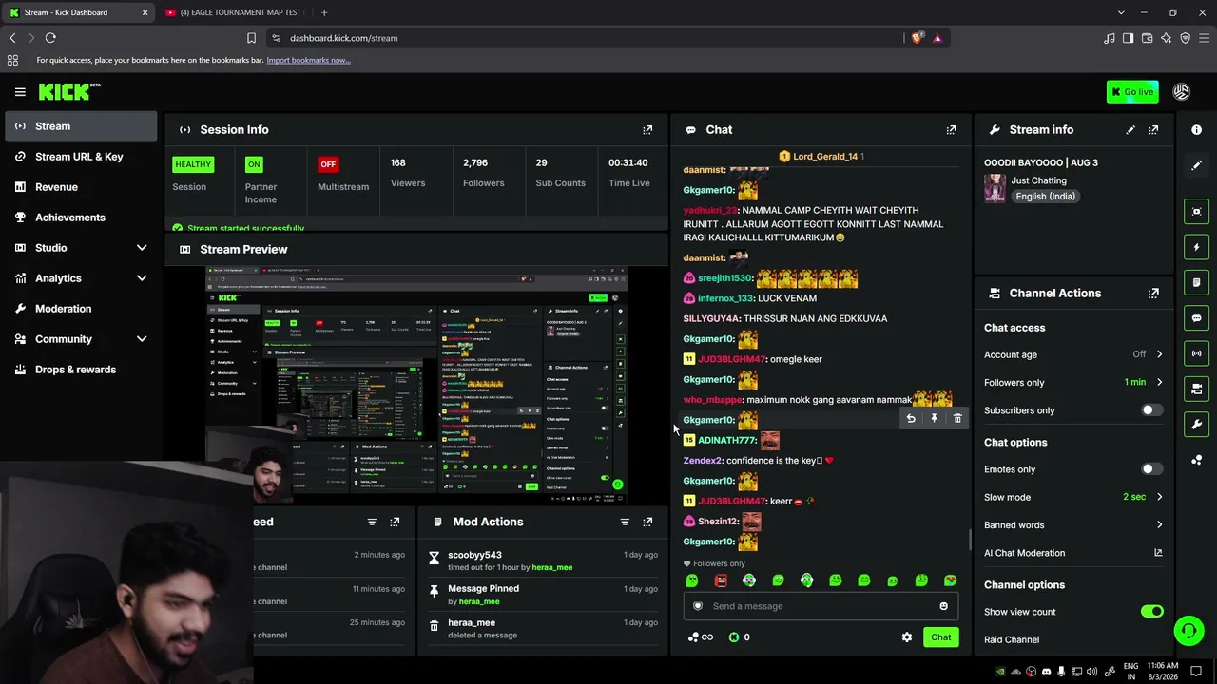Click the address bar URL
Screen dimensions: 1217x684
click(343, 38)
